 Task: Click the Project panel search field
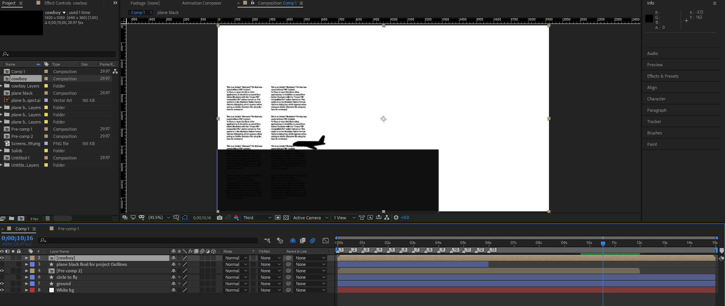pyautogui.click(x=59, y=54)
